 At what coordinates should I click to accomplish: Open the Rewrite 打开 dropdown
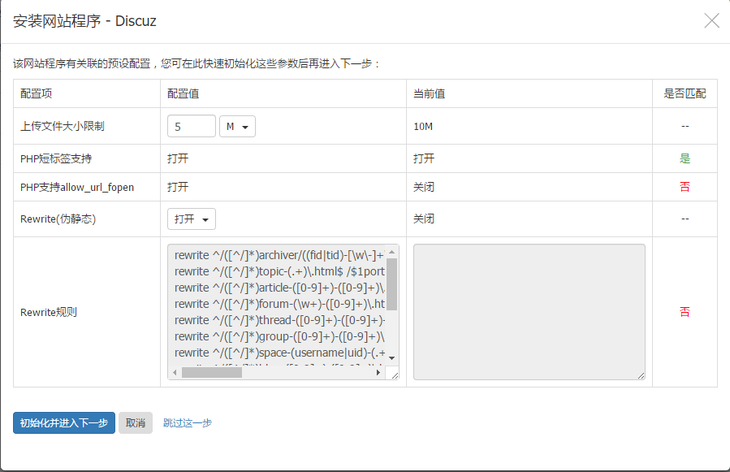click(192, 219)
